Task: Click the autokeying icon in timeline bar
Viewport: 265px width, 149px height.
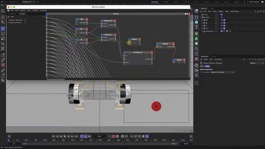Action: pyautogui.click(x=117, y=136)
